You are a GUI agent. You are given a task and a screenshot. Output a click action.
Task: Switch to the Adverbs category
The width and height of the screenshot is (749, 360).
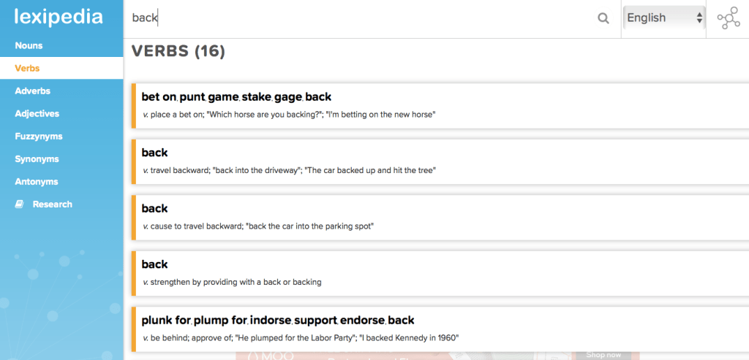coord(32,91)
